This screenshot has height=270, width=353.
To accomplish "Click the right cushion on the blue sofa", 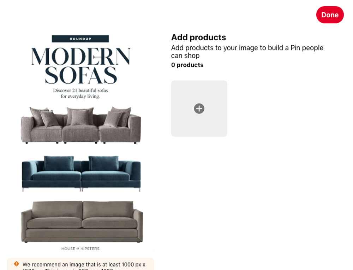I will point(103,163).
